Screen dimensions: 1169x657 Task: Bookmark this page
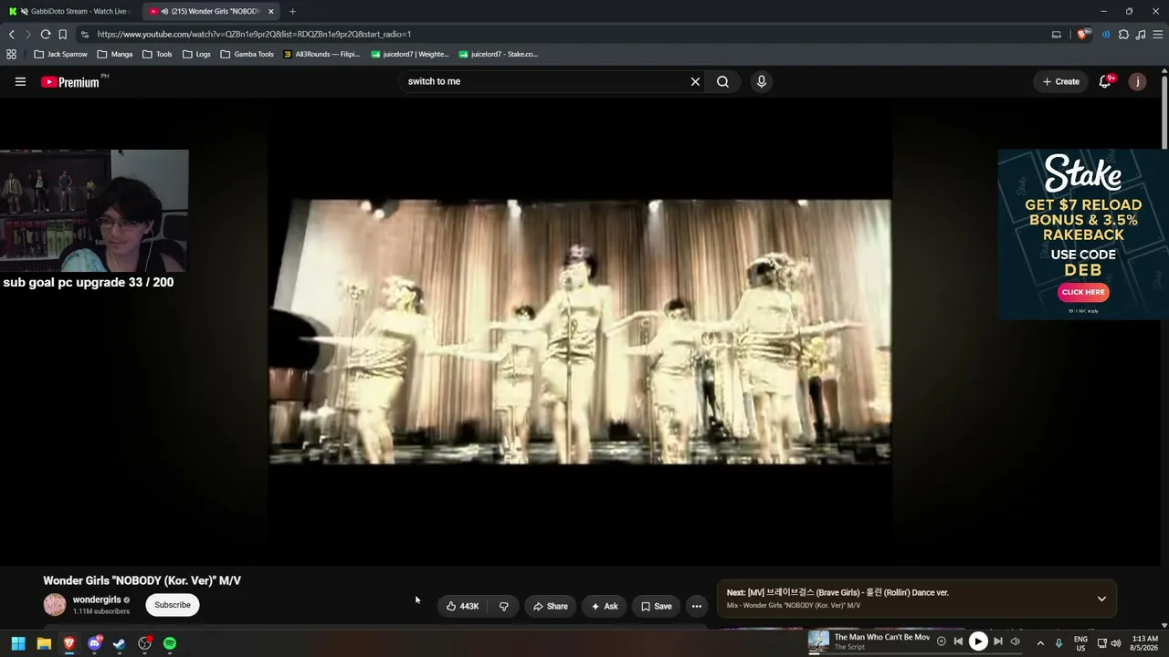coord(62,35)
